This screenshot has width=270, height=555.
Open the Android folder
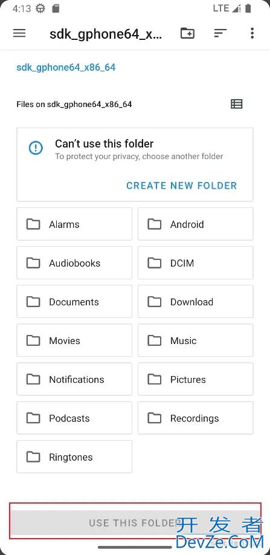tap(196, 224)
